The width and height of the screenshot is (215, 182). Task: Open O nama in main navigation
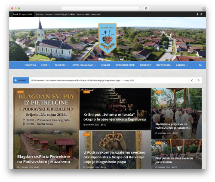[x=105, y=65]
